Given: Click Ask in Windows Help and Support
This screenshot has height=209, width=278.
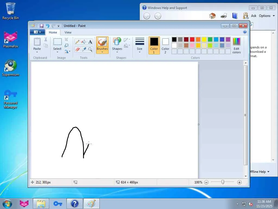Looking at the screenshot, I should [x=254, y=16].
